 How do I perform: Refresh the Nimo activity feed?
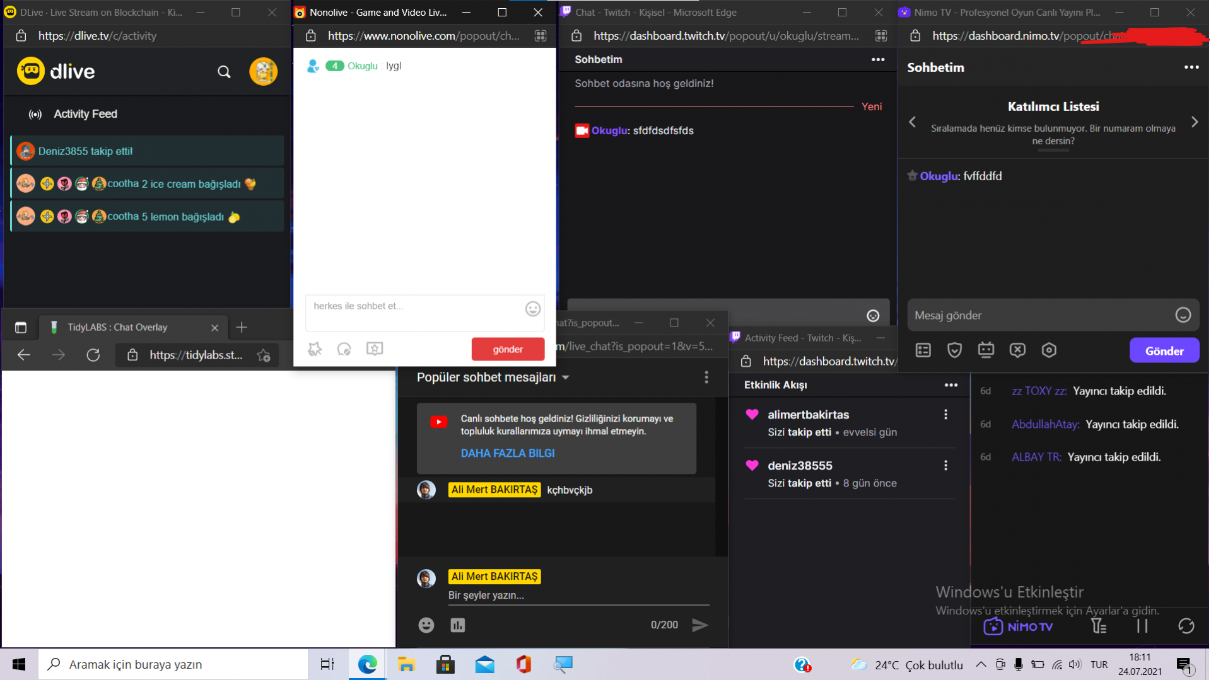pos(1186,626)
